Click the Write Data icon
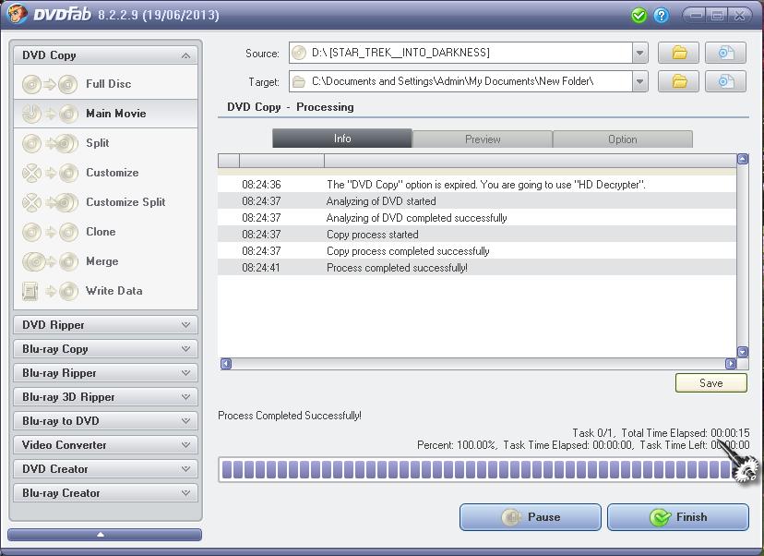Screen dimensions: 764x556 click(50, 291)
